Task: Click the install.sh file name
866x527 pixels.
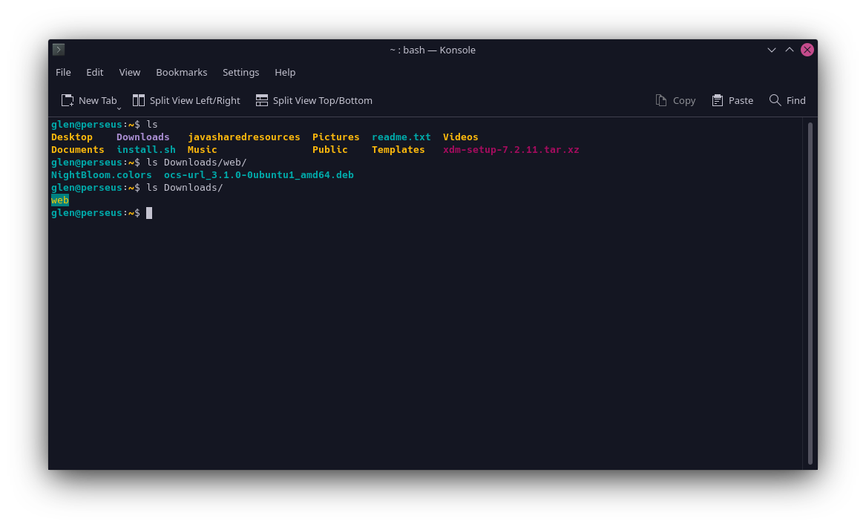Action: (146, 150)
